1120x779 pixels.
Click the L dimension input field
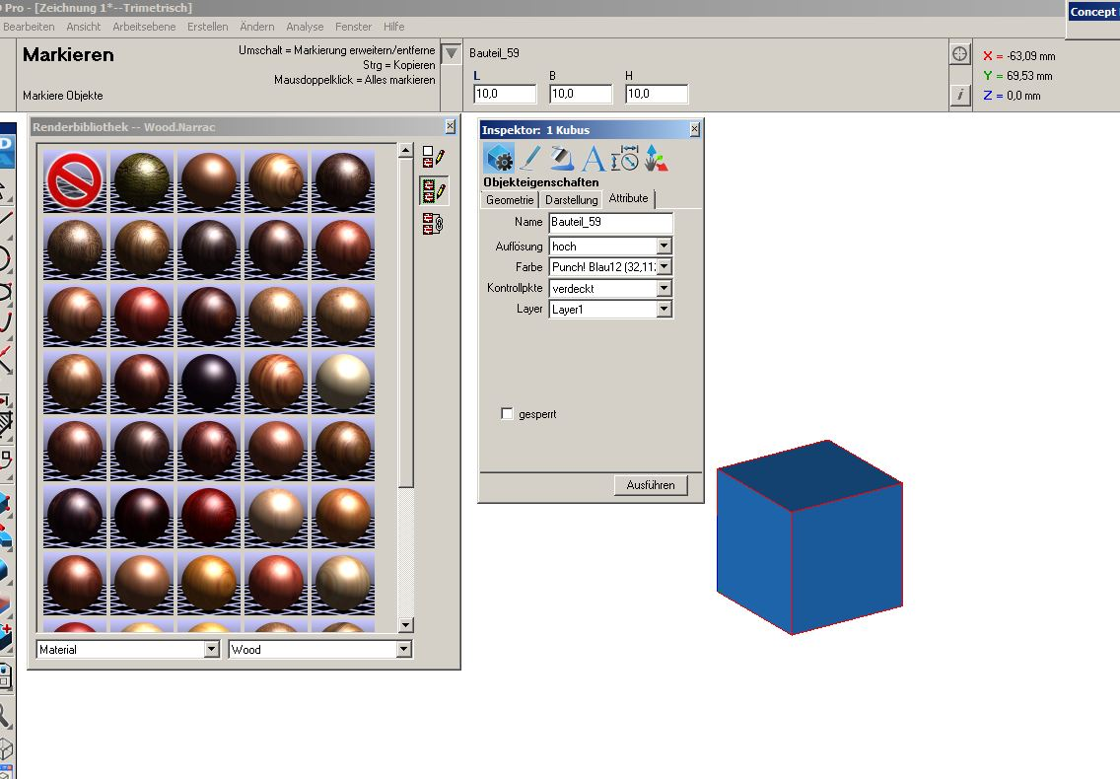coord(504,95)
